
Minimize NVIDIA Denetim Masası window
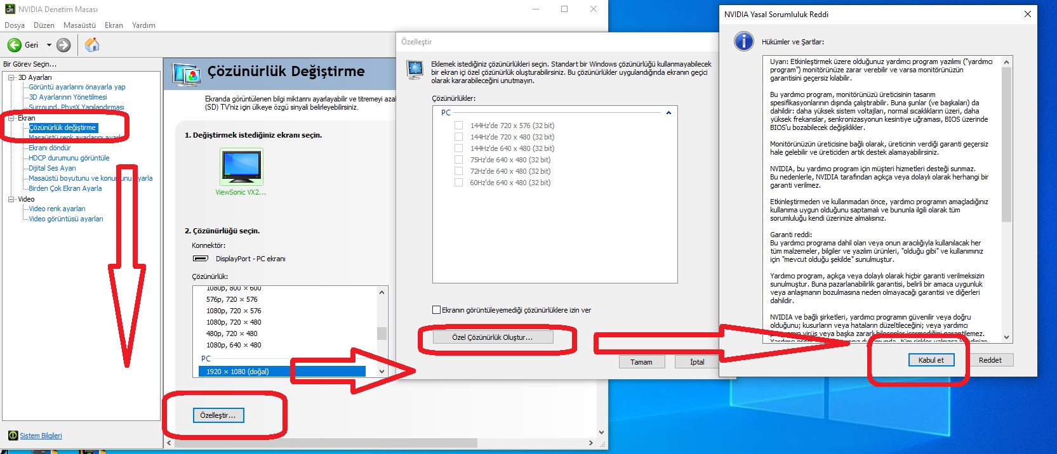click(x=536, y=9)
